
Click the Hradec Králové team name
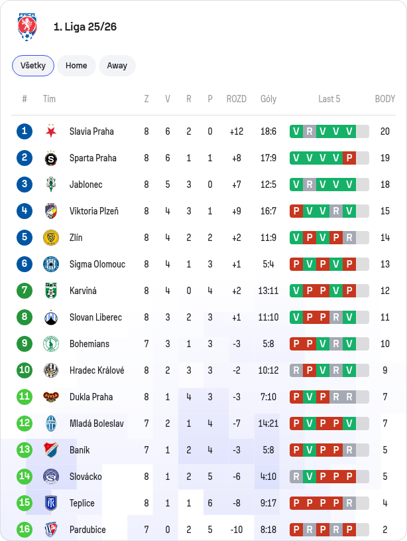click(97, 370)
